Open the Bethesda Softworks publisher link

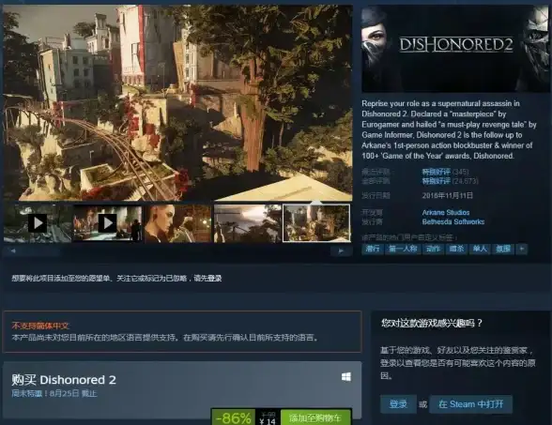click(x=453, y=221)
